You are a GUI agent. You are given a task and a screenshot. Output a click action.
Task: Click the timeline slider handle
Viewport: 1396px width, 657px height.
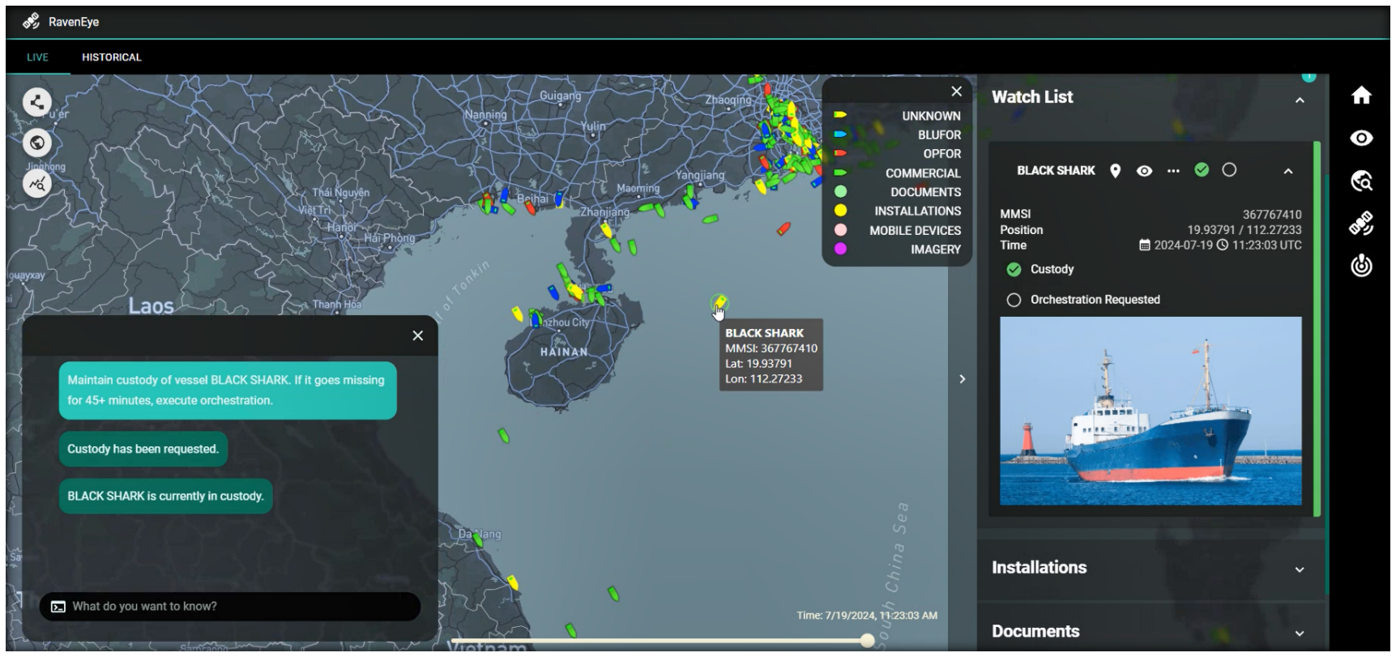coord(867,641)
